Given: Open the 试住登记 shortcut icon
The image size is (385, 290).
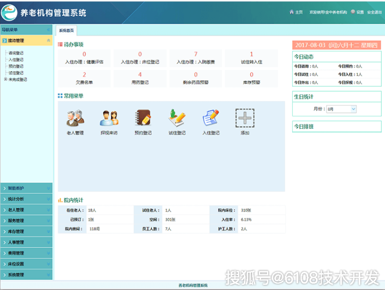Looking at the screenshot, I should pos(177,118).
